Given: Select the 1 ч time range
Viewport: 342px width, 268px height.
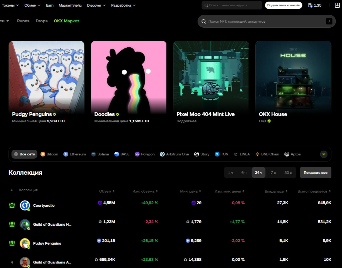Looking at the screenshot, I should [x=230, y=173].
